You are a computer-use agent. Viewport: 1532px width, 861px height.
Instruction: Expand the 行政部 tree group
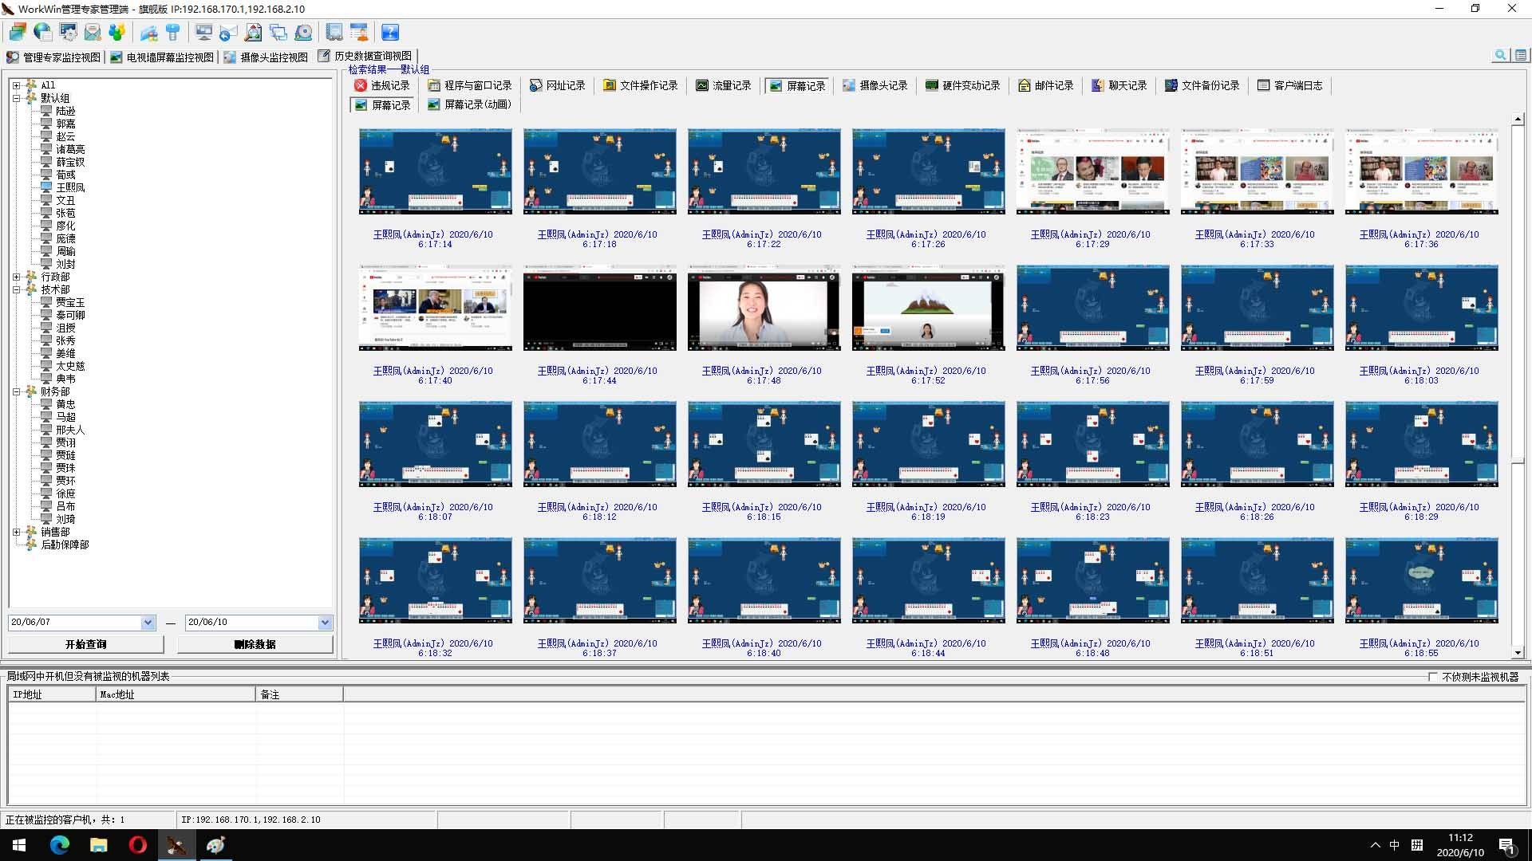tap(16, 277)
